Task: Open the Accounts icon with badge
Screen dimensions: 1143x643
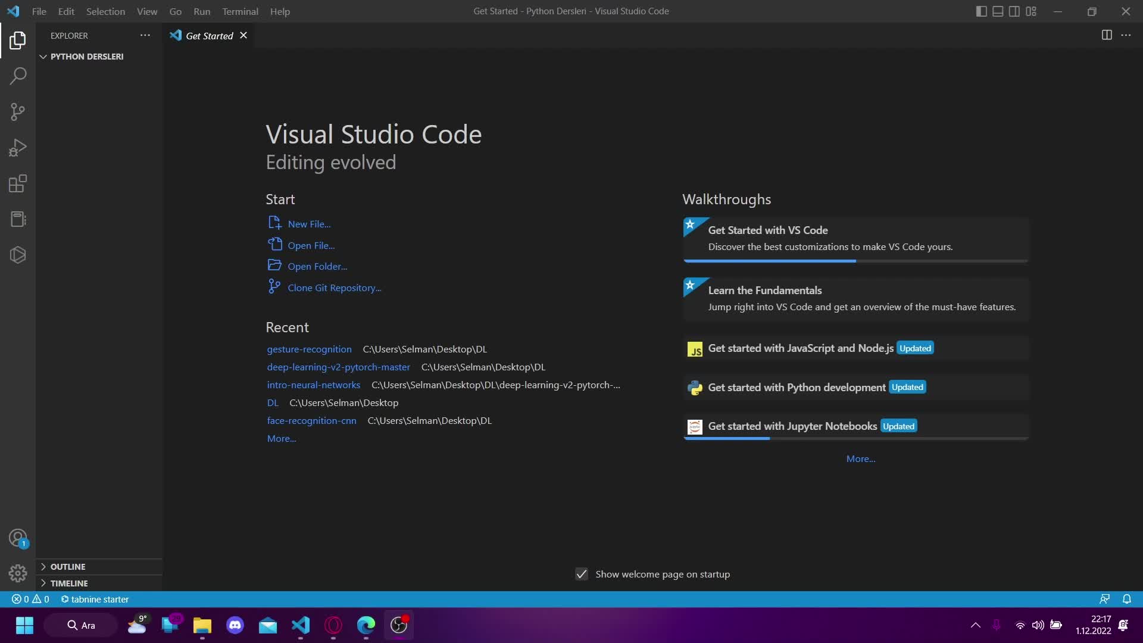Action: (18, 538)
